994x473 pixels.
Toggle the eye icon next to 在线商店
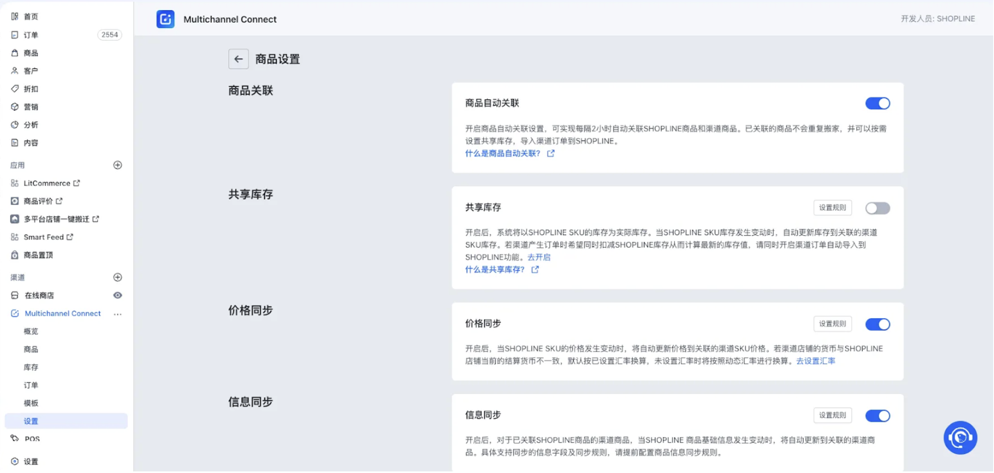coord(118,295)
